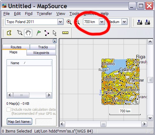Image resolution: width=155 pixels, height=135 pixels.
Task: Click the map view scroll up arrow
Action: (150, 42)
